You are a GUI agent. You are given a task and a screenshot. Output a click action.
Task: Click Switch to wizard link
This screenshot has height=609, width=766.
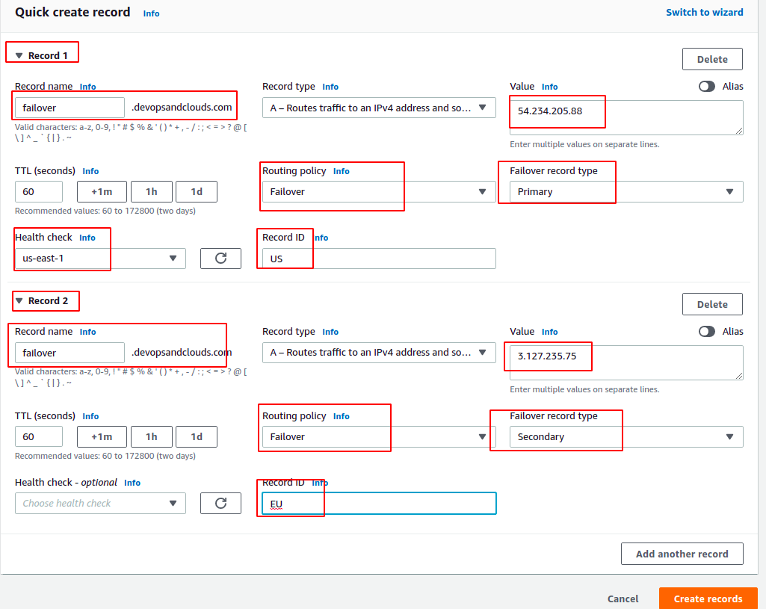point(704,12)
